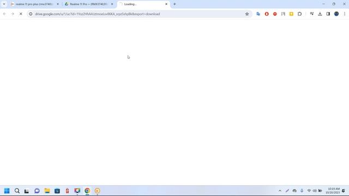The height and width of the screenshot is (196, 349).
Task: Open the yellow square extension
Action: pyautogui.click(x=291, y=14)
